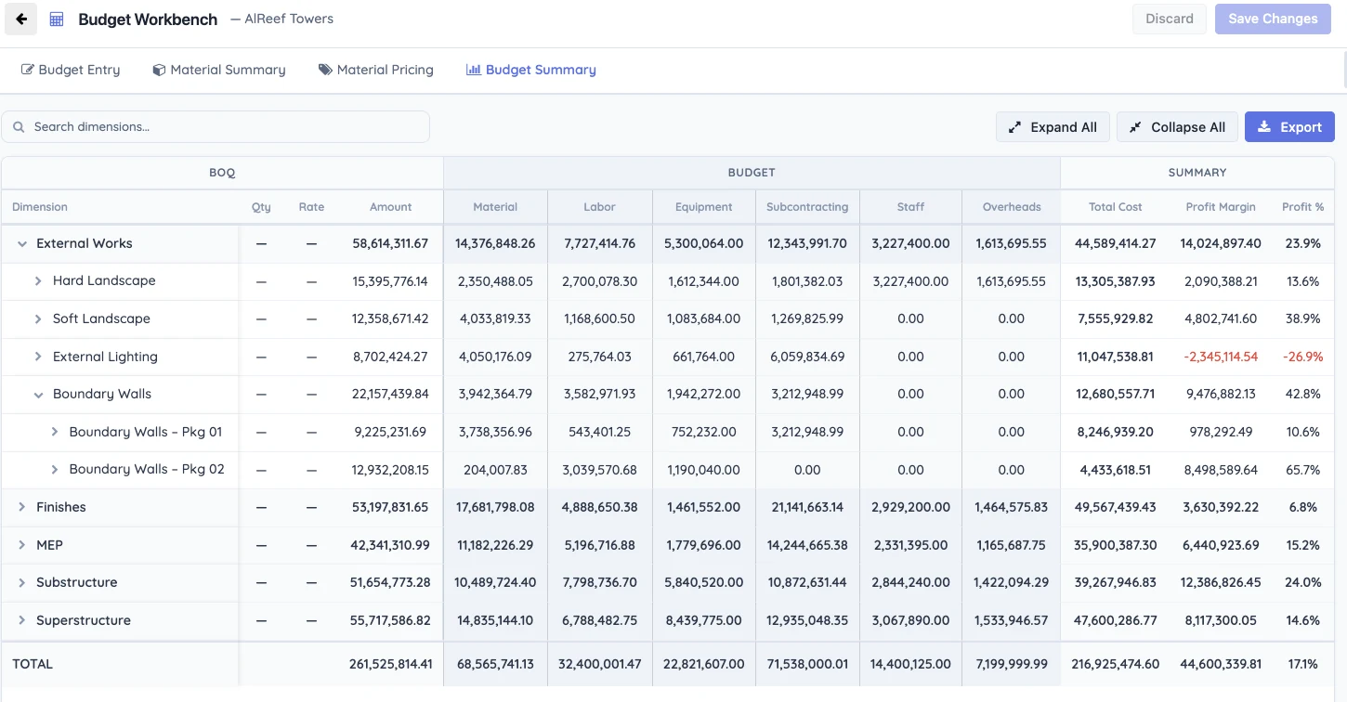
Task: Click the Total Cost column header
Action: [x=1116, y=207]
